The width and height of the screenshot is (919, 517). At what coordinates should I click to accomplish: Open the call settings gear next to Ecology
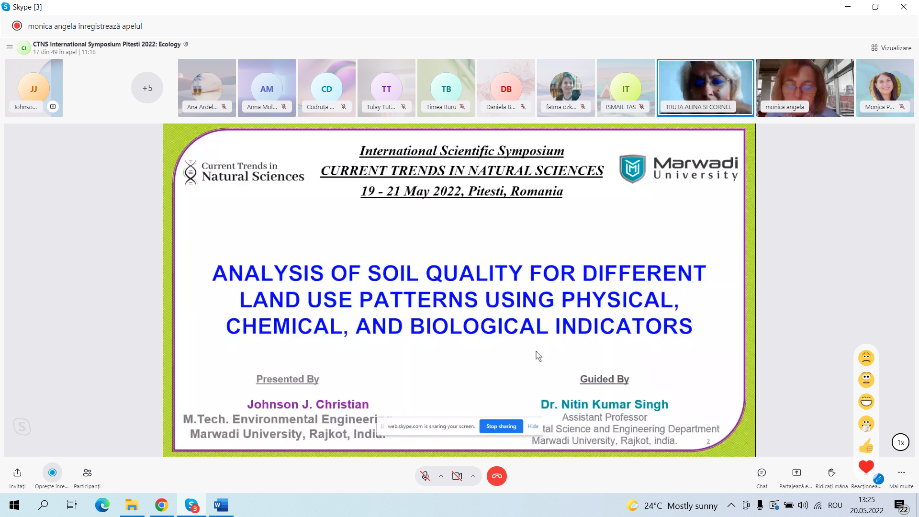186,44
